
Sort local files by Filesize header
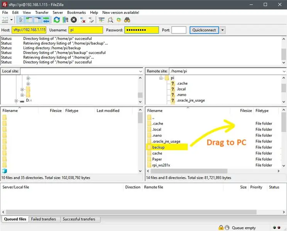point(56,110)
